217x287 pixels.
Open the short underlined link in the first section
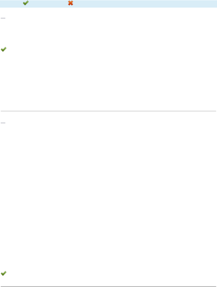[x=3, y=18]
